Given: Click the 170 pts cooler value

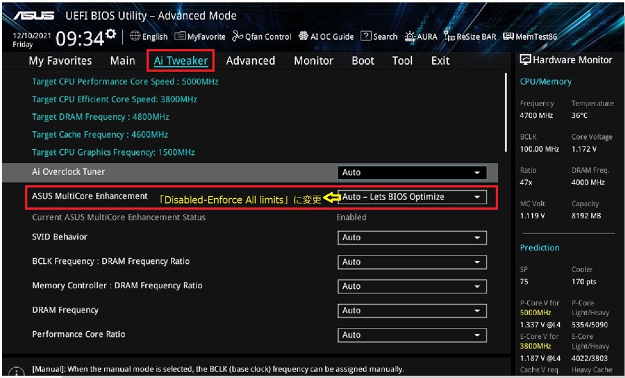Looking at the screenshot, I should pyautogui.click(x=584, y=282).
